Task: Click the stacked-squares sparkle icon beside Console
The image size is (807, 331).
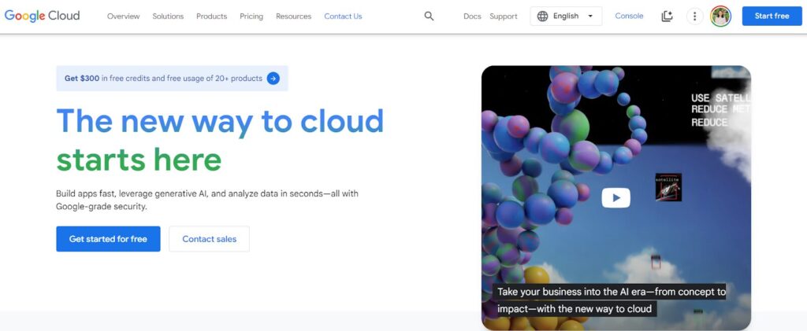Action: pos(668,16)
